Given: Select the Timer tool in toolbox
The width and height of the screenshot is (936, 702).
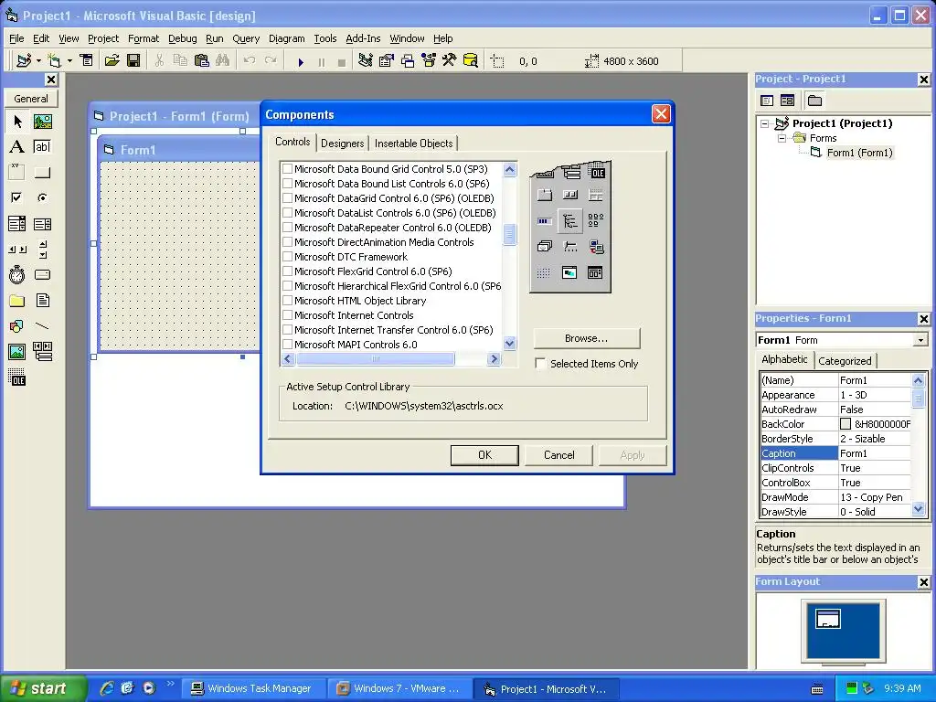Looking at the screenshot, I should [x=17, y=274].
